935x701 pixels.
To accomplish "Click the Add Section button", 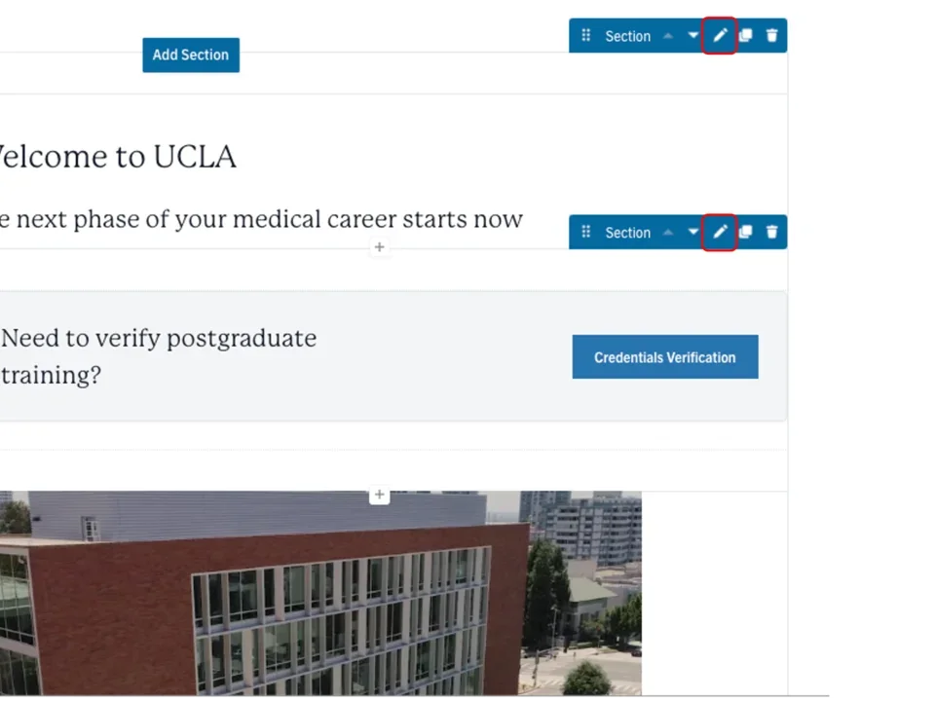I will (191, 55).
